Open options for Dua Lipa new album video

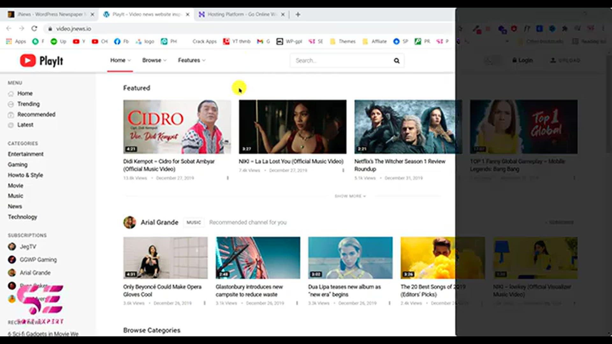390,303
